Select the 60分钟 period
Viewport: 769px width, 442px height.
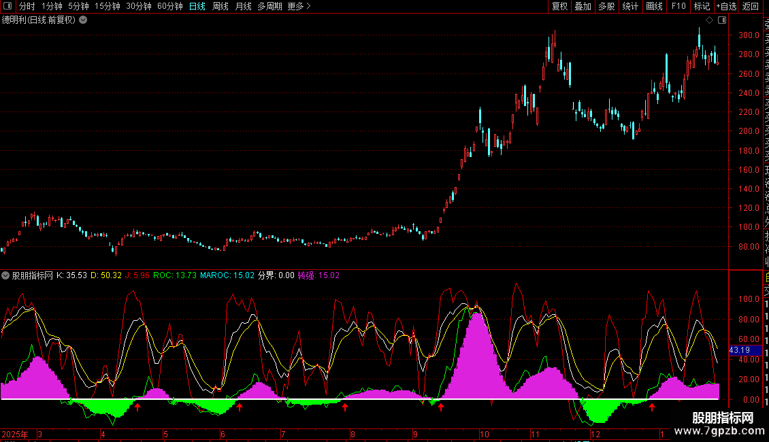coord(169,6)
